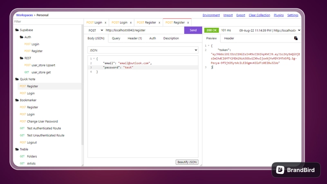Fold the request JSON at line 1
This screenshot has height=184, width=327.
click(x=94, y=58)
